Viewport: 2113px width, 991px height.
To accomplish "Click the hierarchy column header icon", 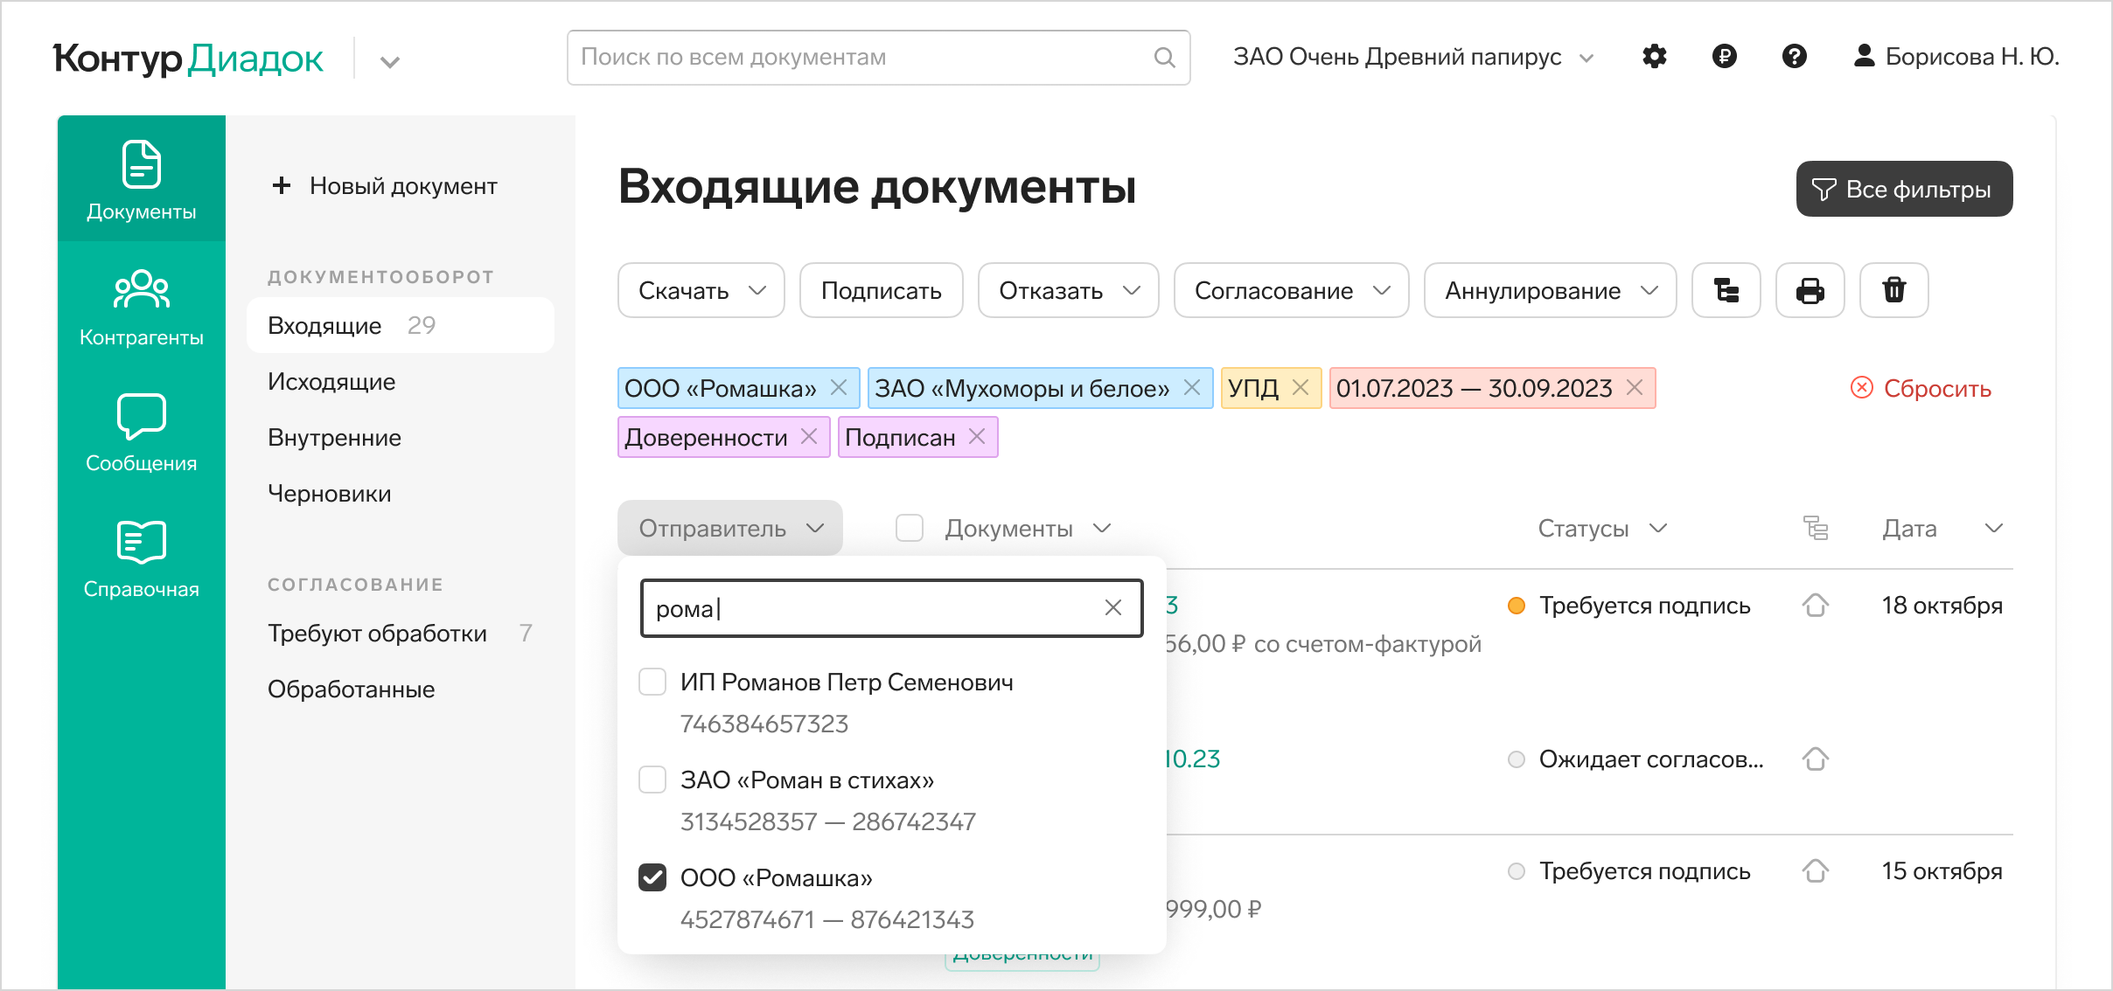I will (1816, 528).
